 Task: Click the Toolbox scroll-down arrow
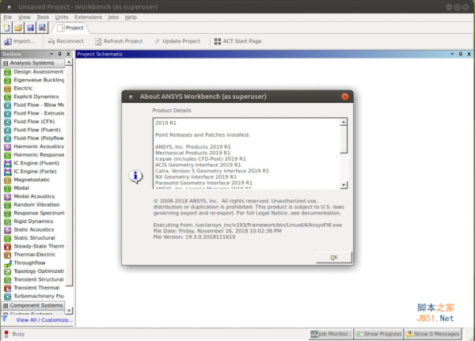pos(69,311)
